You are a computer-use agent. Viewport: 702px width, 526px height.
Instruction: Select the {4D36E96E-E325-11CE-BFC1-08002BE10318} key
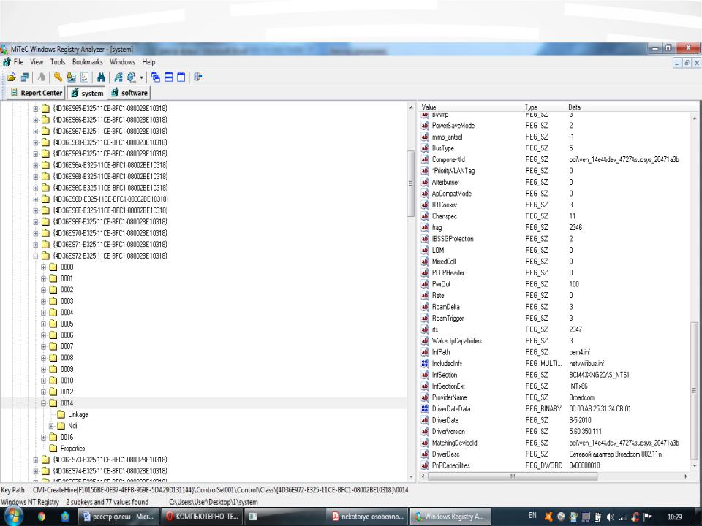click(x=110, y=210)
